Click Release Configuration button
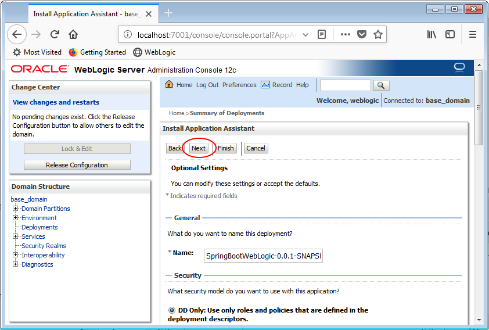The width and height of the screenshot is (489, 330). point(77,165)
